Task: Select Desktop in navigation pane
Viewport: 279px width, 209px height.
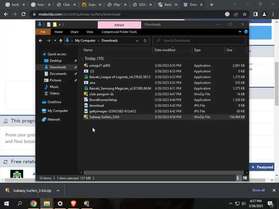Action: pos(56,61)
